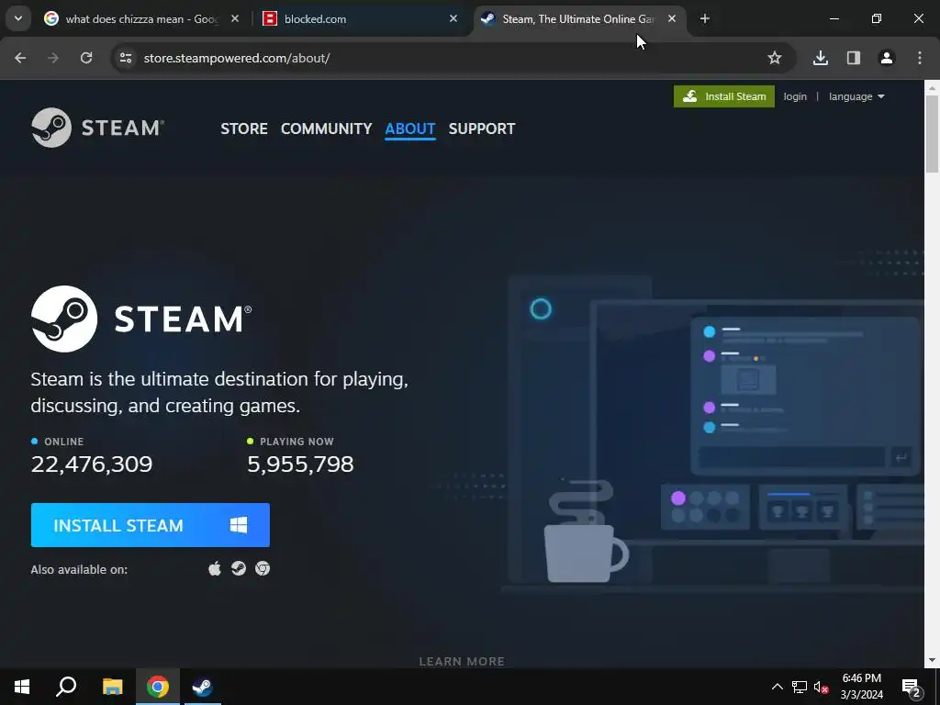Open the COMMUNITY menu

click(x=326, y=129)
